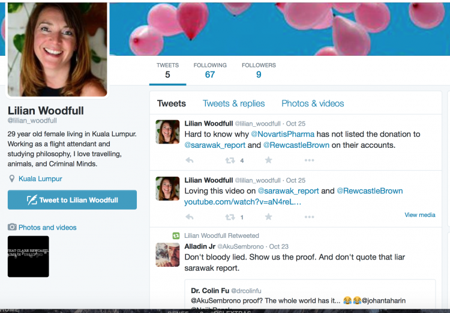Open the black video thumbnail in sidebar
Image resolution: width=450 pixels, height=313 pixels.
click(x=28, y=257)
